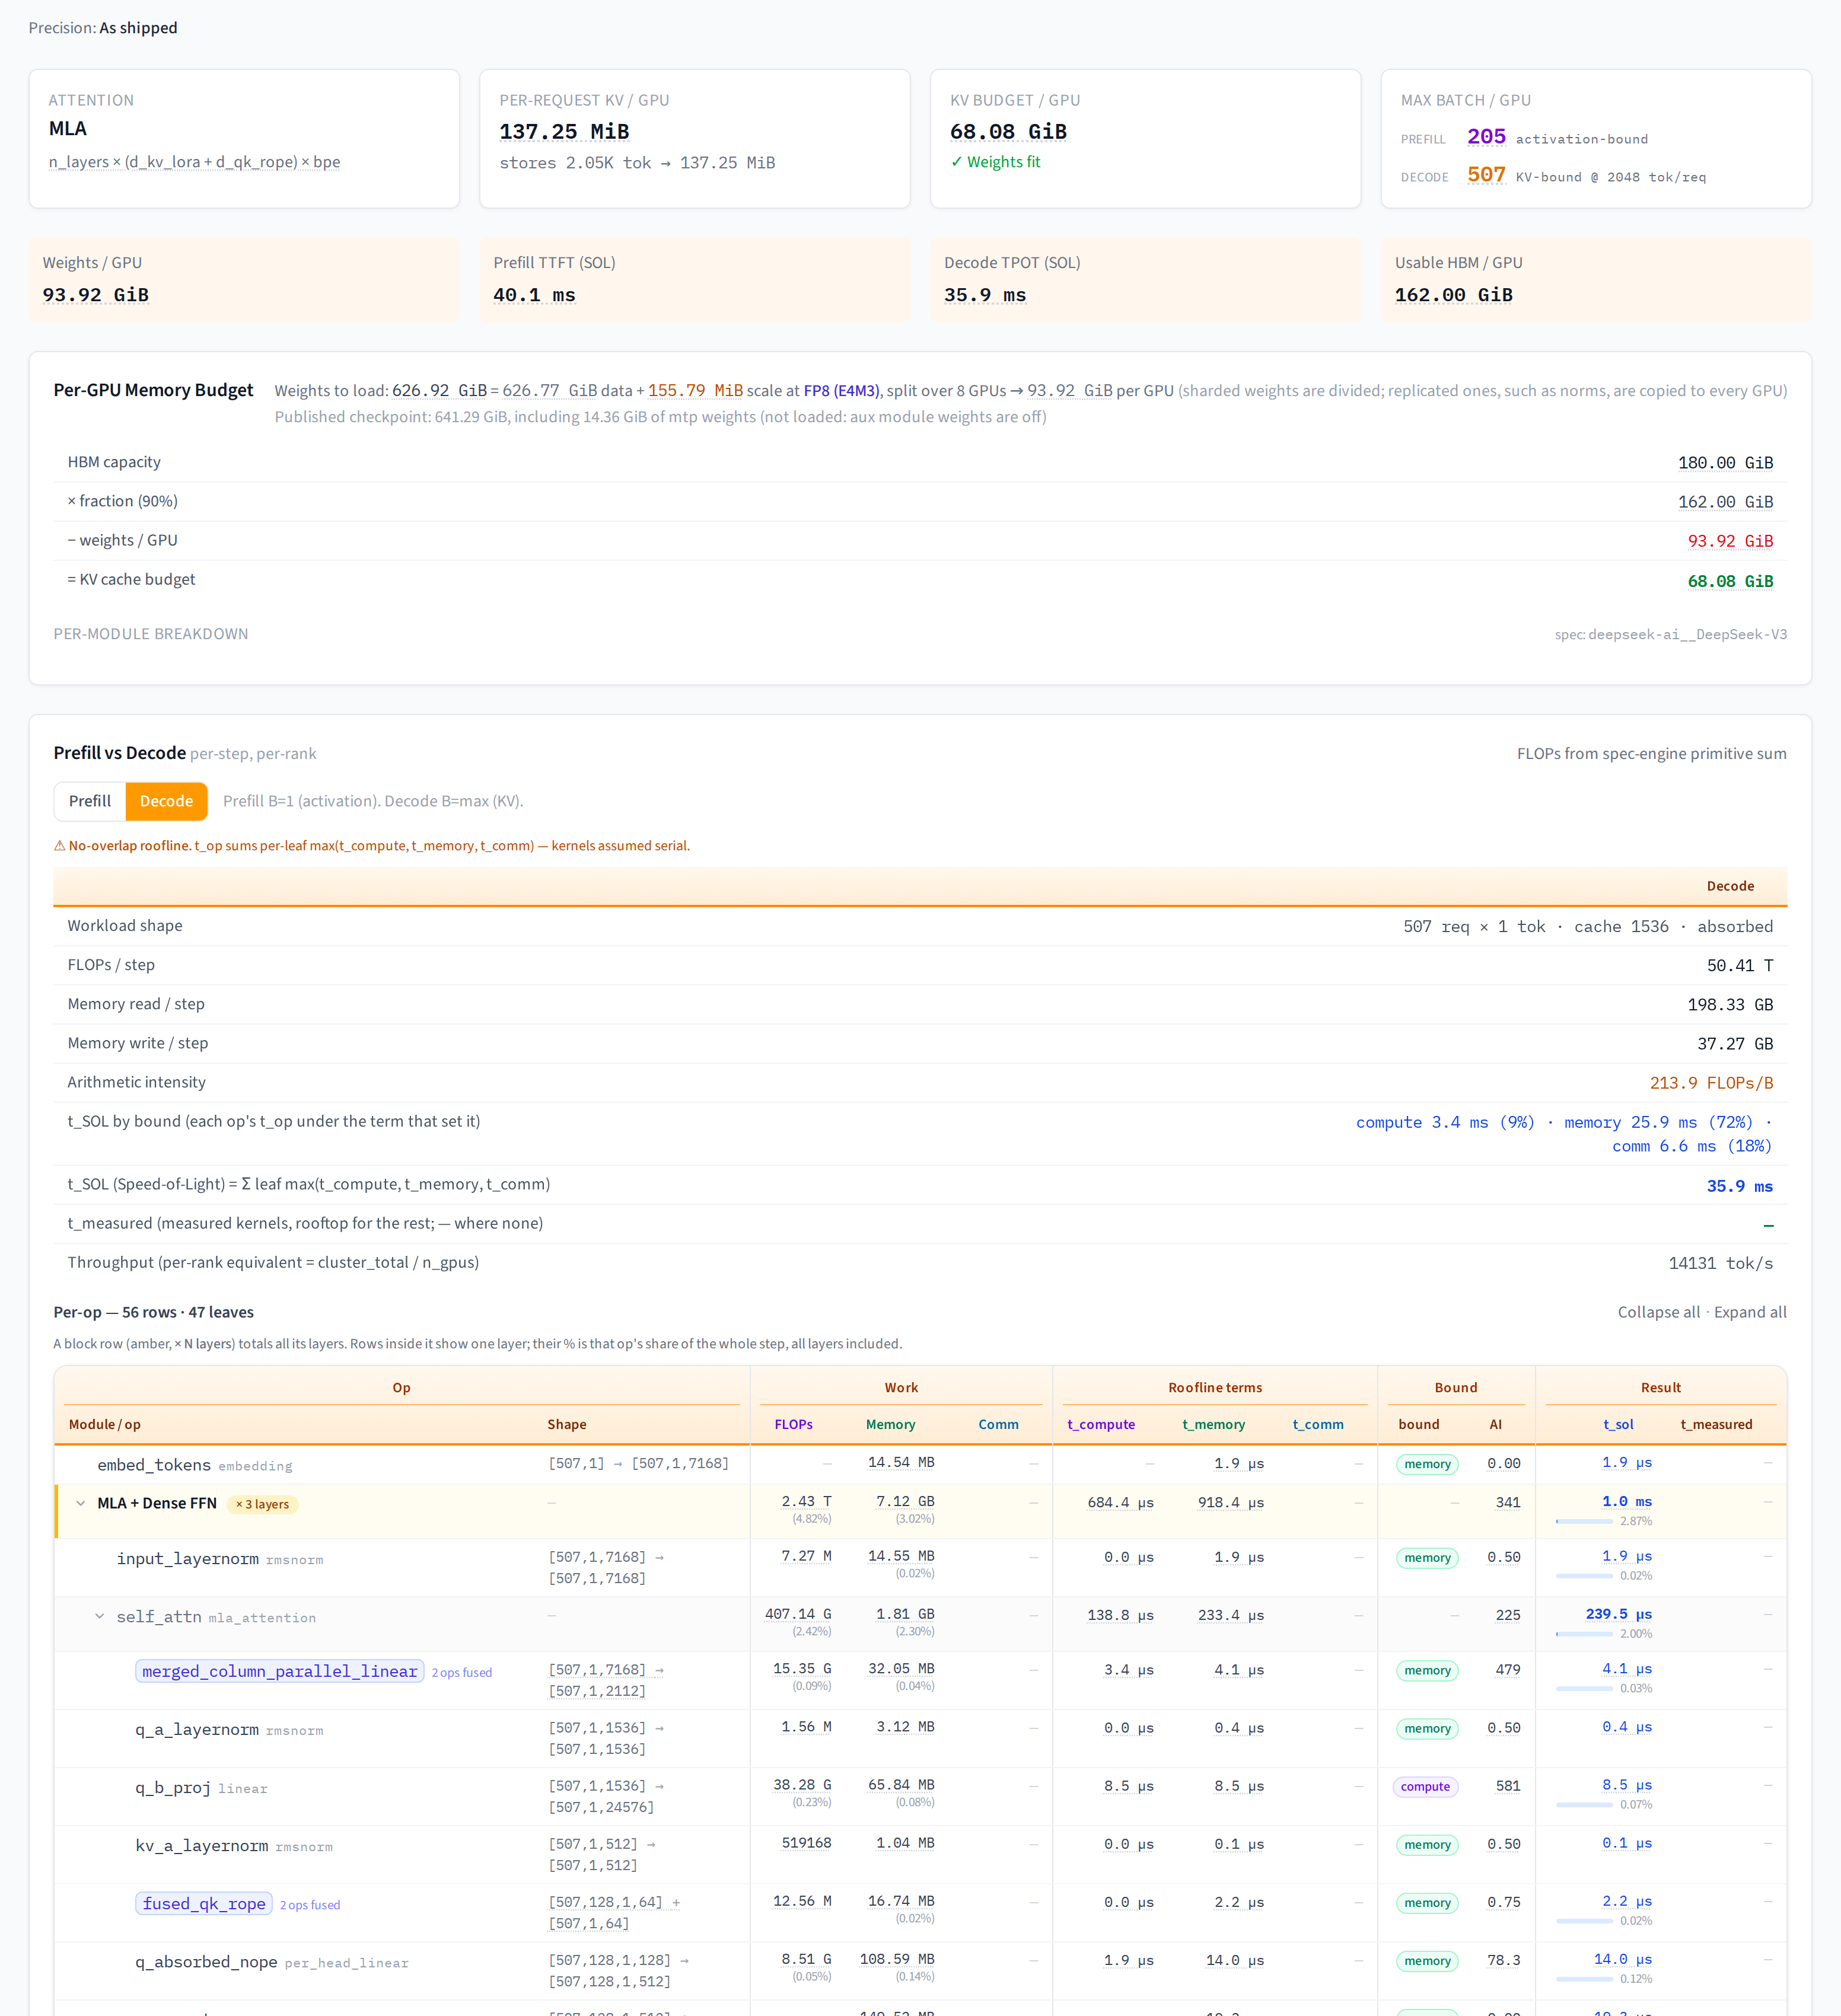1841x2016 pixels.
Task: Collapse the self_attn mla_attention row
Action: (100, 1616)
